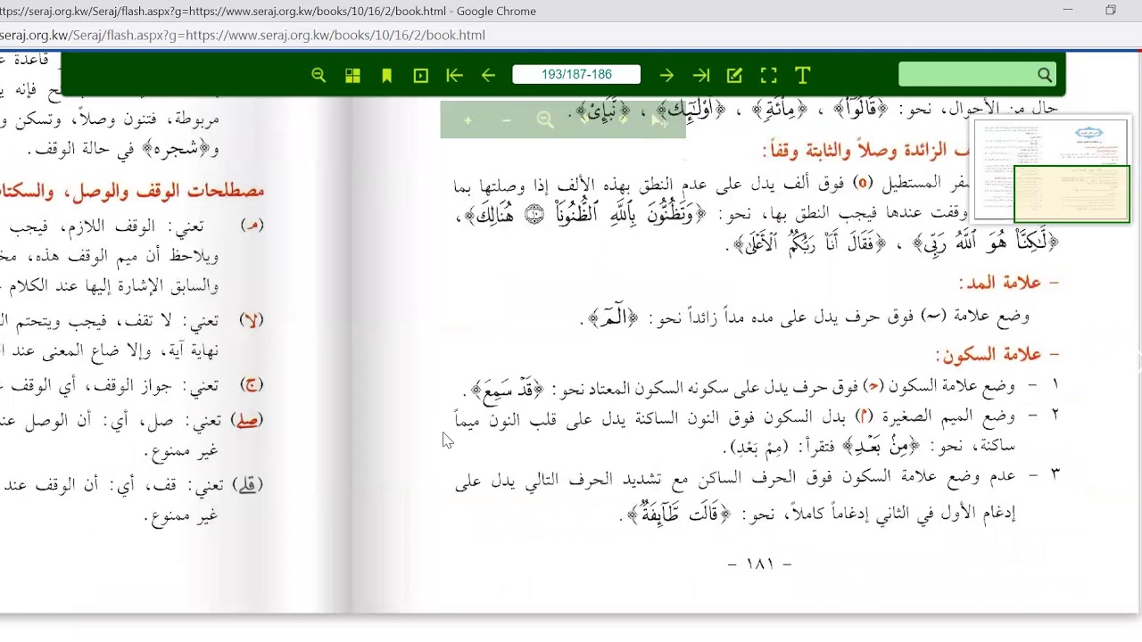Click the browser address bar URL

click(x=243, y=36)
